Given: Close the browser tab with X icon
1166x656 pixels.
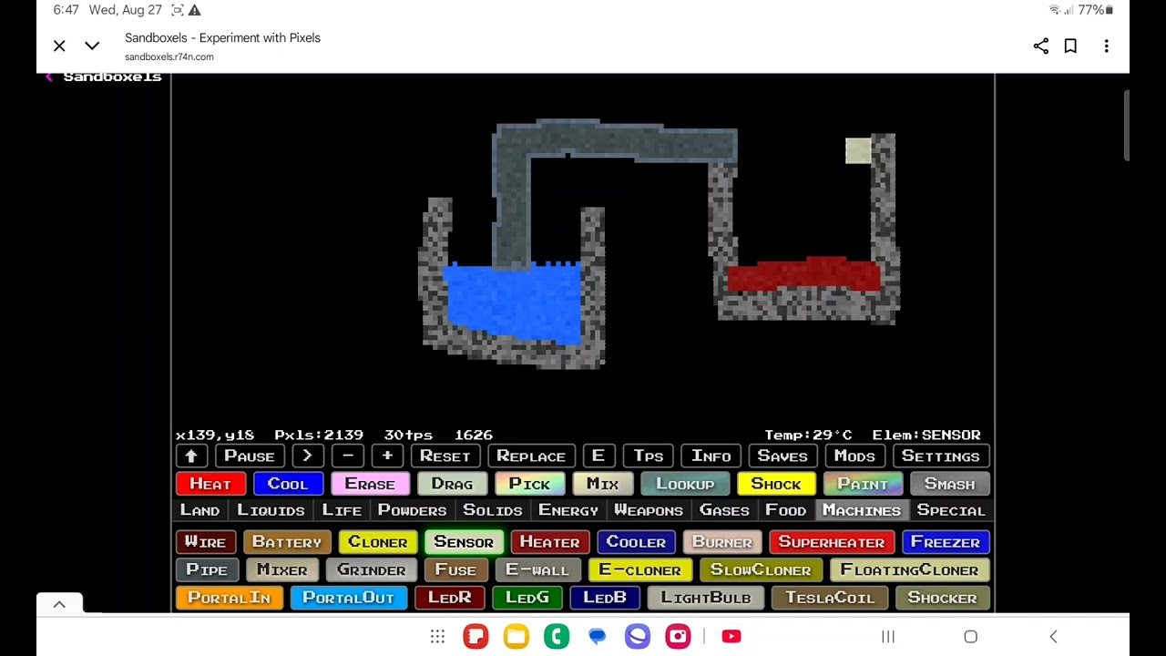Looking at the screenshot, I should [59, 46].
